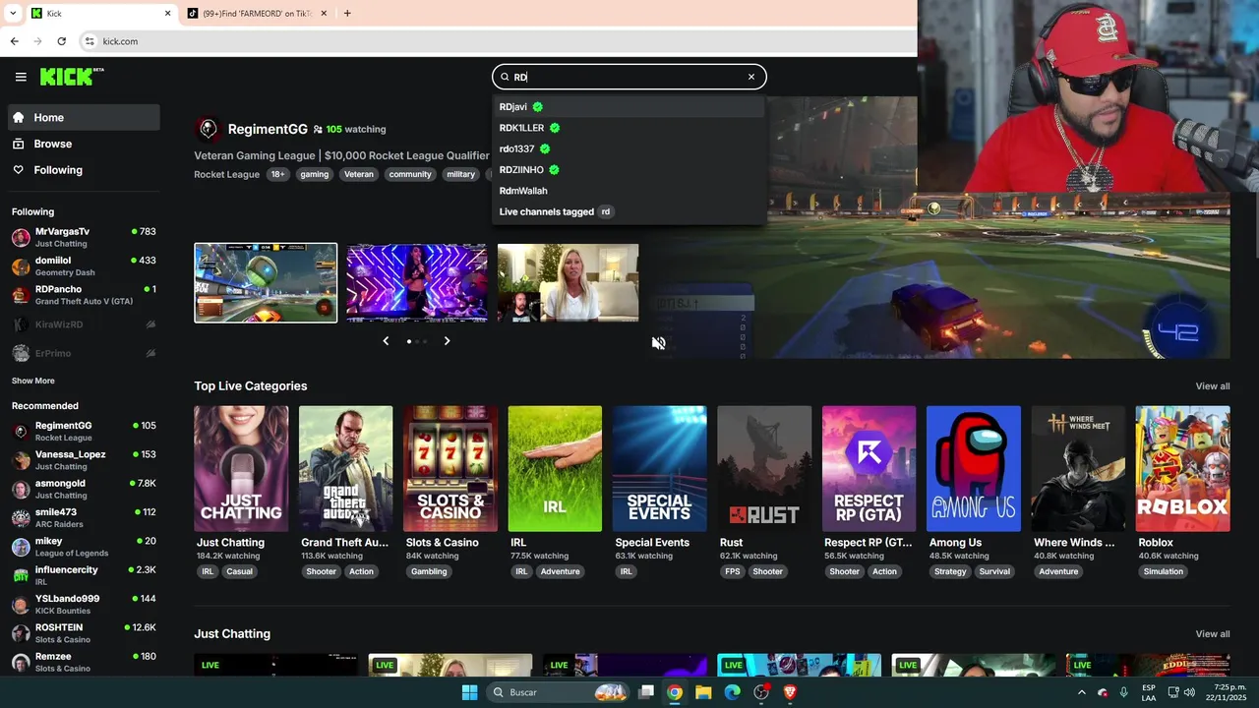Open Just Chatting category card

(x=241, y=469)
